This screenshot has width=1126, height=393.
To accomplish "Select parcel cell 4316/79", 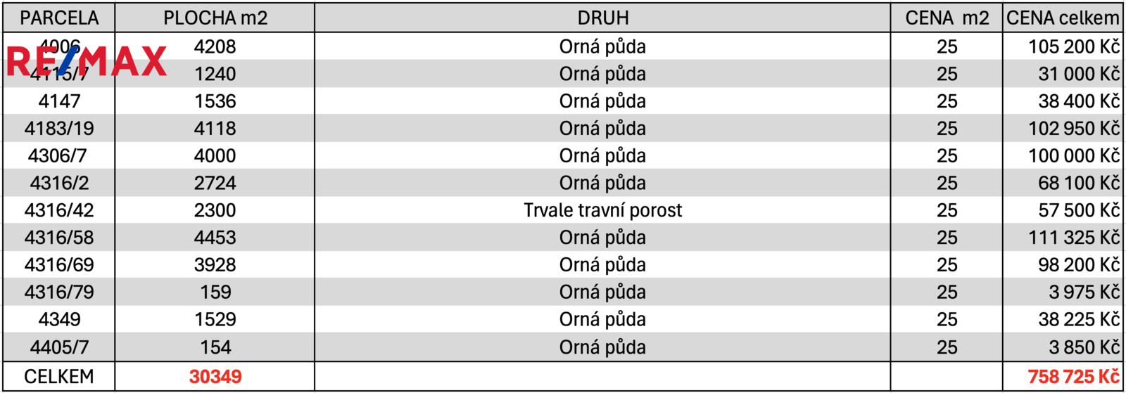I will [59, 292].
